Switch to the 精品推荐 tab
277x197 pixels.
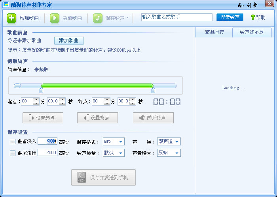pyautogui.click(x=214, y=32)
